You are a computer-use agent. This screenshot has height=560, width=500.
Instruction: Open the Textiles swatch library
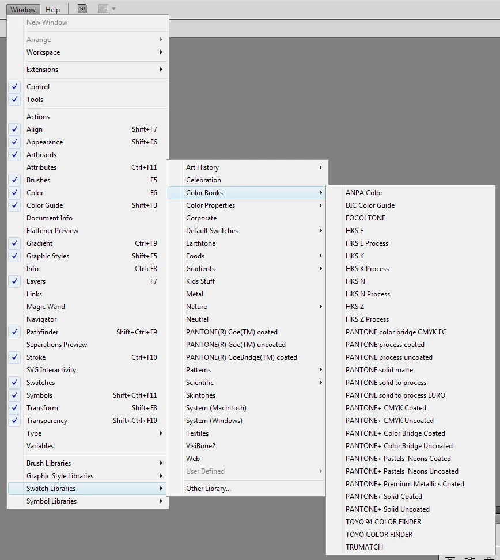(x=247, y=433)
